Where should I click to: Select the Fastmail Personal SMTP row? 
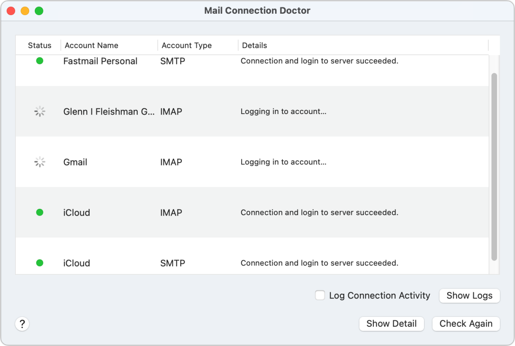tap(257, 69)
